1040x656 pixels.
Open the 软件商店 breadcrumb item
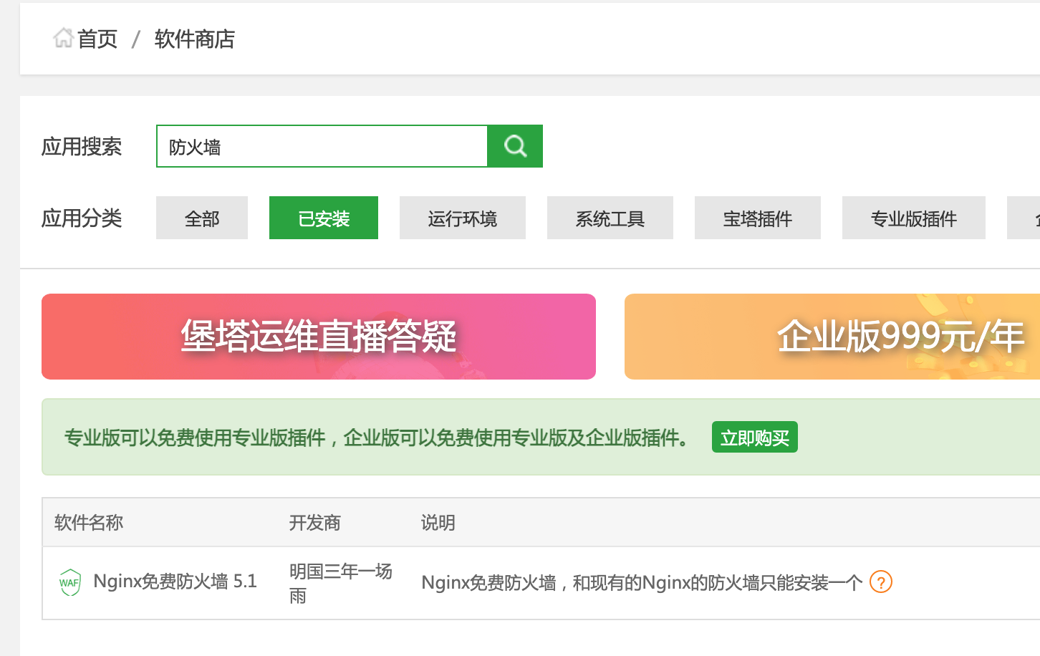[x=195, y=39]
